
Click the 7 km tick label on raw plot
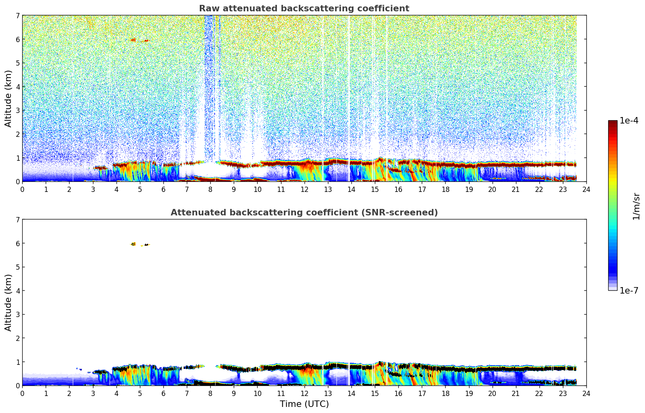point(17,16)
